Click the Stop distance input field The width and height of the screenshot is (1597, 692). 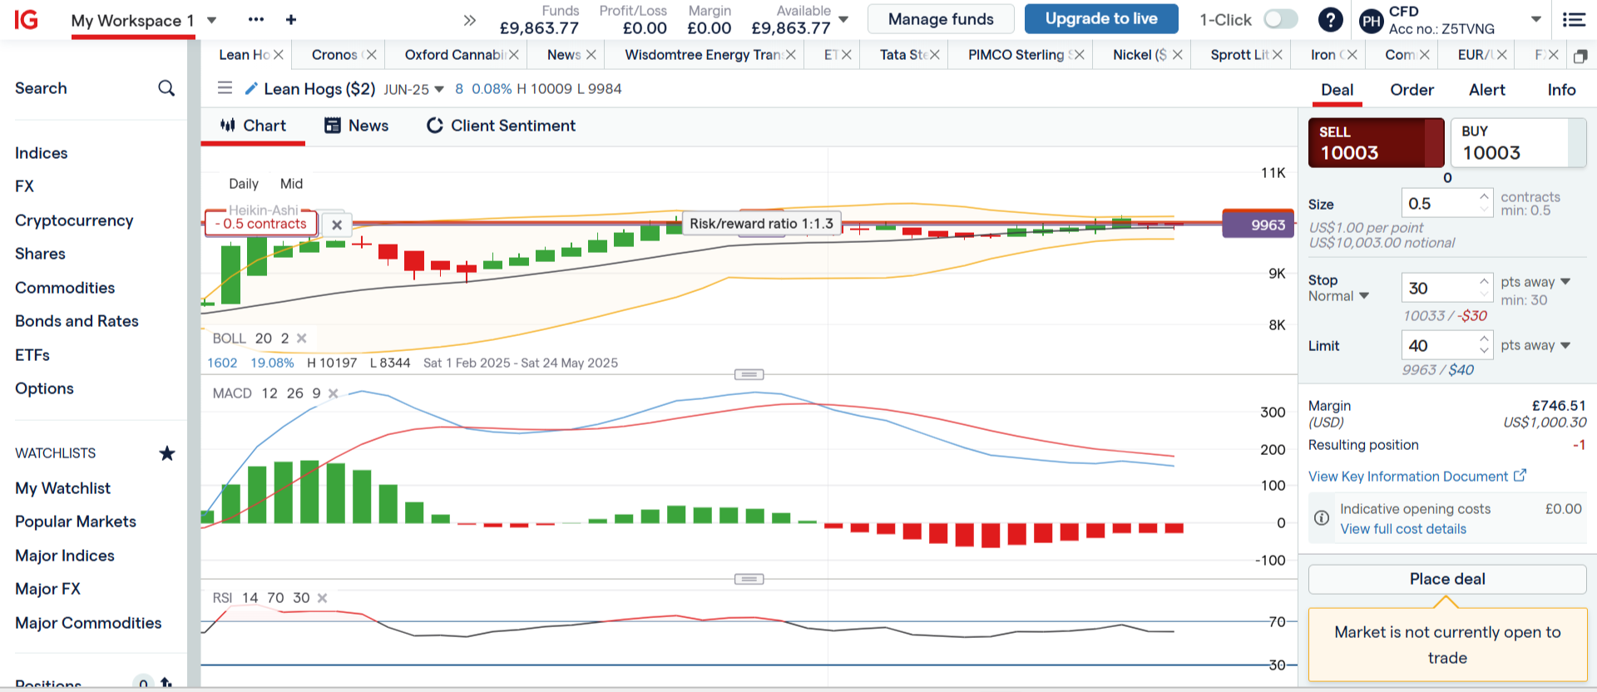1441,288
